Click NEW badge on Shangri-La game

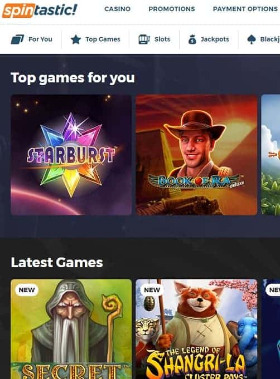(x=152, y=290)
